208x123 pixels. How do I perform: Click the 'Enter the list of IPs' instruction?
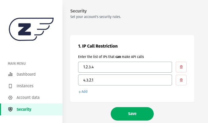[x=111, y=57]
